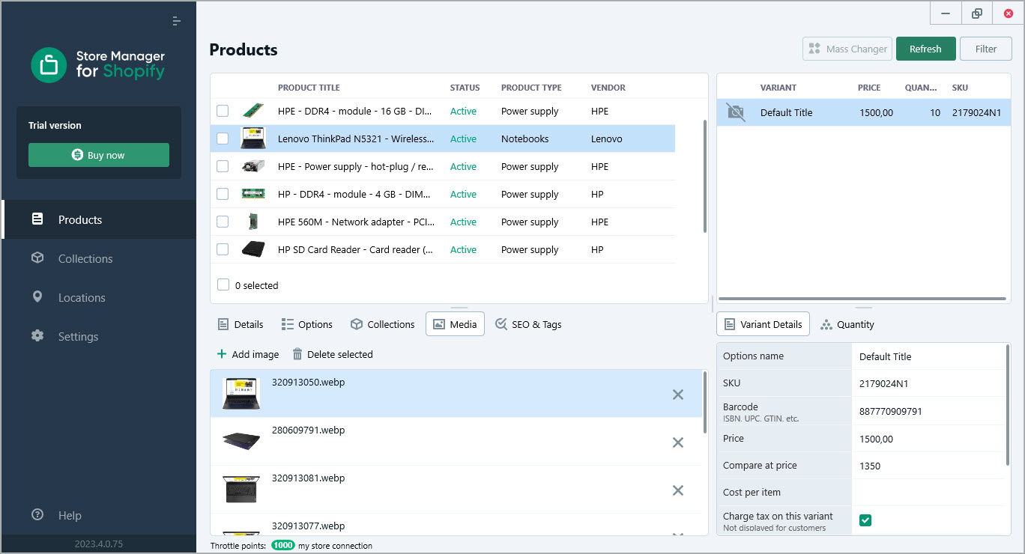The width and height of the screenshot is (1025, 554).
Task: Tick checkbox for HP SD Card Reader
Action: (x=223, y=249)
